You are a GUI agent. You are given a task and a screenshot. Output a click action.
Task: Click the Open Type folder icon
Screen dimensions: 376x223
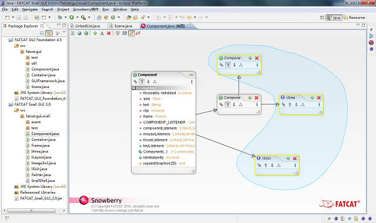click(x=129, y=17)
